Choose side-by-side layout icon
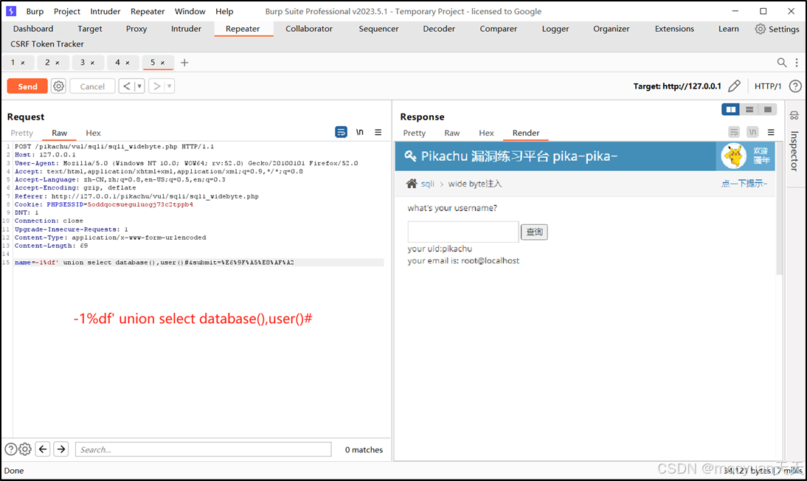 pyautogui.click(x=730, y=109)
